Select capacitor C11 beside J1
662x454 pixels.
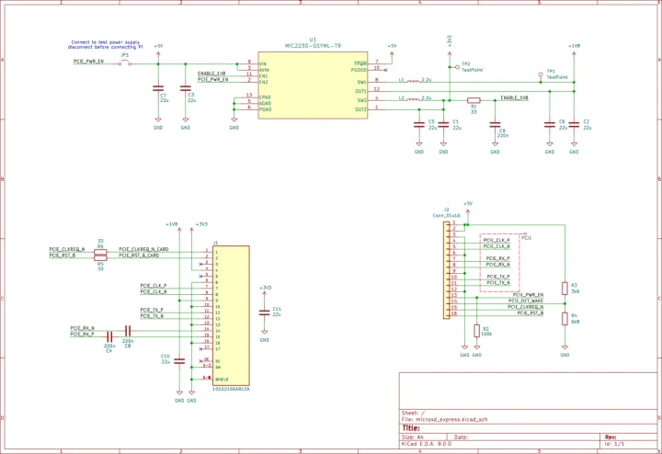pyautogui.click(x=265, y=312)
